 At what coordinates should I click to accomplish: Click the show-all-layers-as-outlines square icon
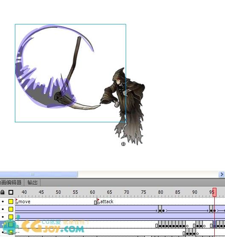pyautogui.click(x=11, y=192)
